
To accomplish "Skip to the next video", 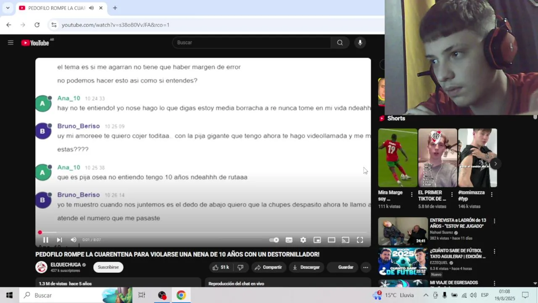I will click(59, 240).
